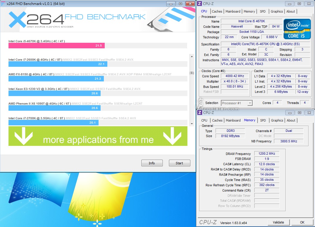Click the Multiplier value x 40.0
The height and width of the screenshot is (227, 315).
[x=235, y=81]
